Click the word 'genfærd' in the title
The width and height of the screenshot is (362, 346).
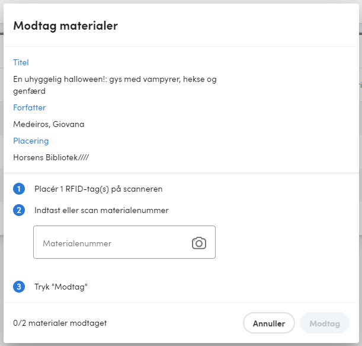point(29,91)
